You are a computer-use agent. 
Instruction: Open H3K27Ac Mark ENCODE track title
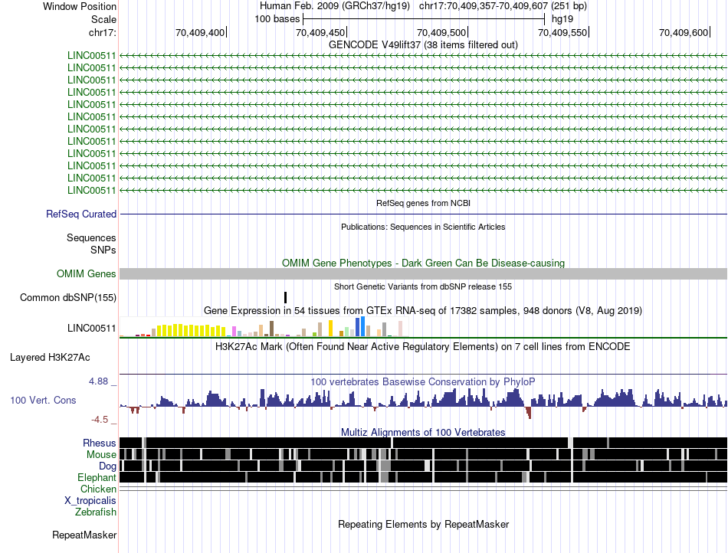tap(423, 346)
